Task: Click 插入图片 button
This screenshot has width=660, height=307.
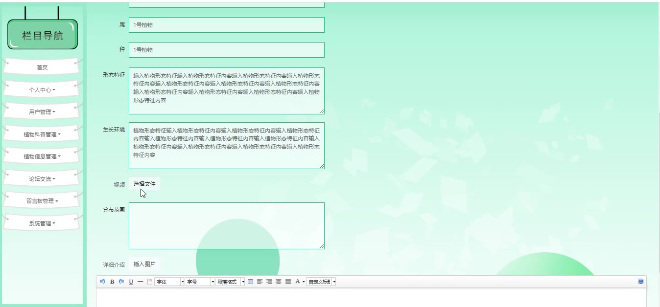Action: click(144, 264)
